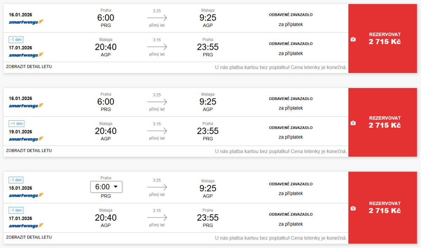
Task: Click the Smartwings logo under 19.01.2026
Action: [x=26, y=139]
